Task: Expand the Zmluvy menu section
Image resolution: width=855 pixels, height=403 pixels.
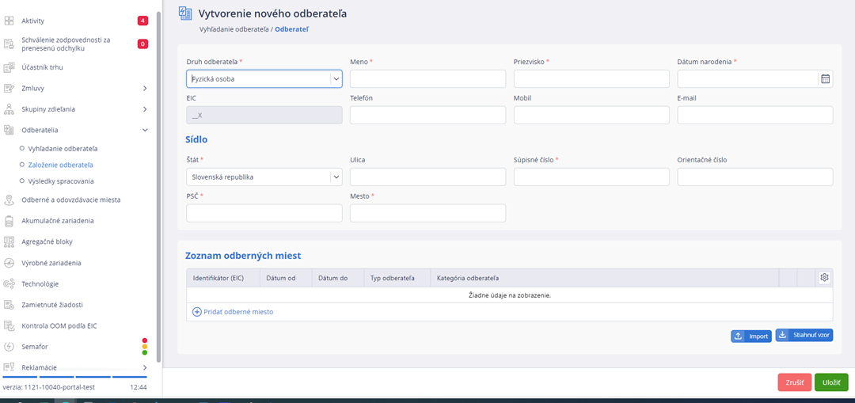Action: [x=145, y=88]
